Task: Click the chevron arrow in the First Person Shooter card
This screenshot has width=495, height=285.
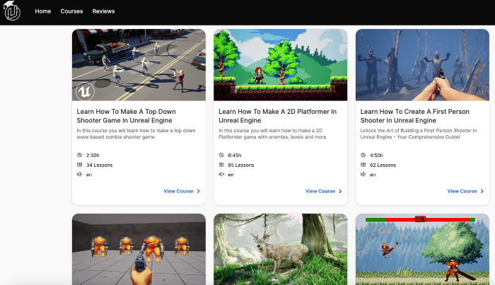Action: (482, 191)
